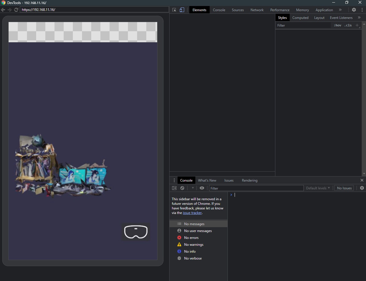The height and width of the screenshot is (281, 366).
Task: Close the DevTools drawer
Action: coord(362,180)
